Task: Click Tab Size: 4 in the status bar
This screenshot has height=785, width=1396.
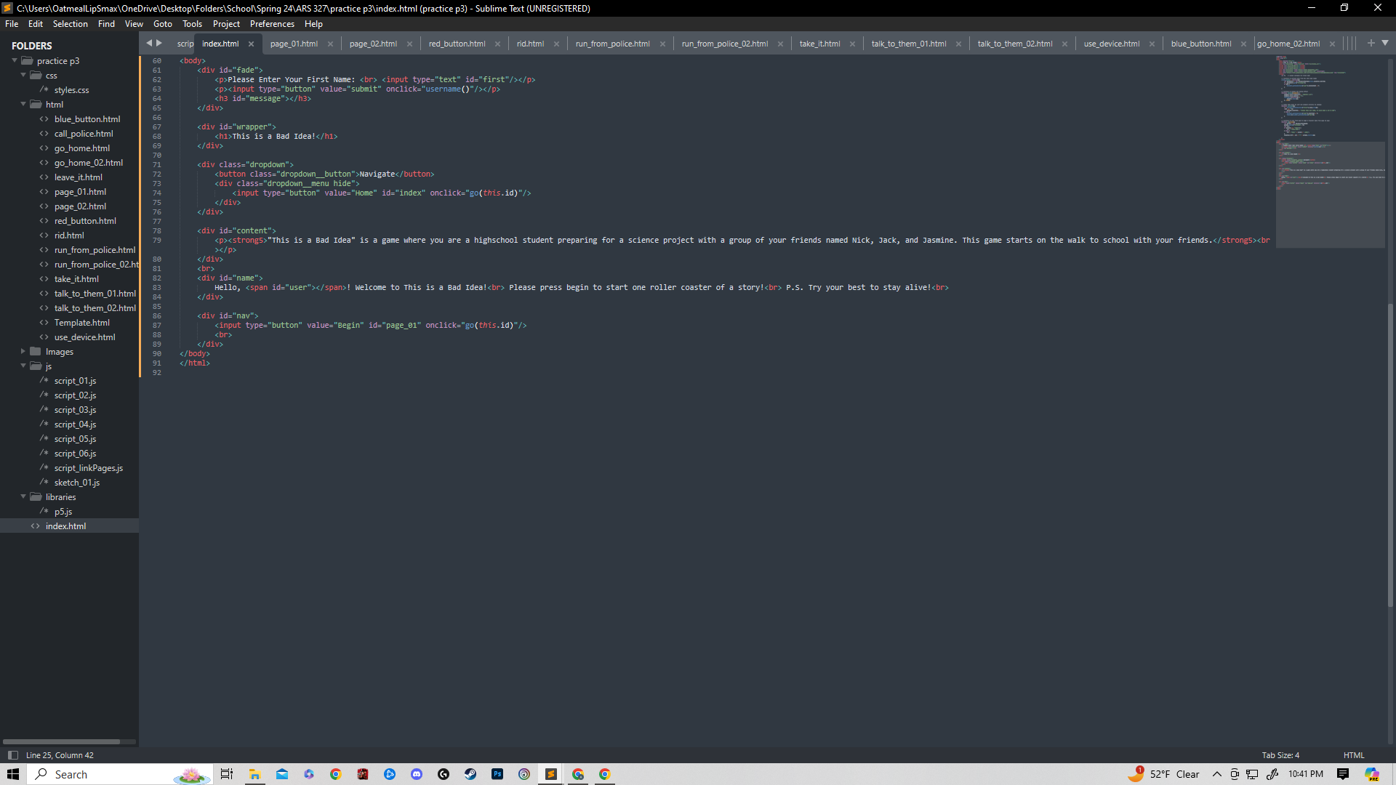Action: point(1280,755)
